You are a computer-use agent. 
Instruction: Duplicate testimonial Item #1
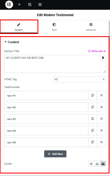92,96
